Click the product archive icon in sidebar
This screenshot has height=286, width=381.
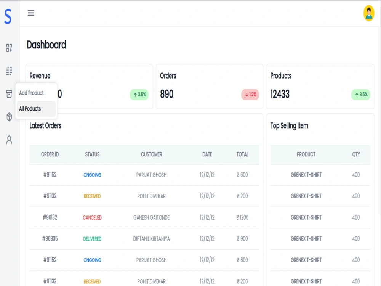[x=8, y=94]
